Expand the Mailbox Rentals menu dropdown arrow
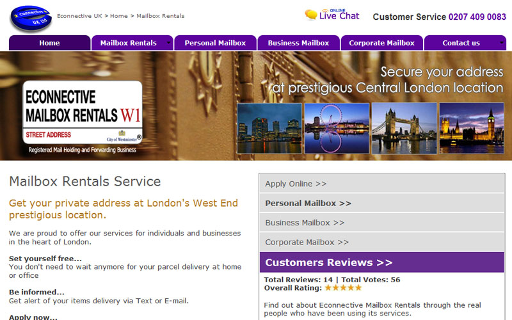 tap(168, 43)
